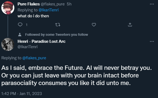Click the '1:42 PM · Jan 11, 2023' timestamp

[22, 94]
